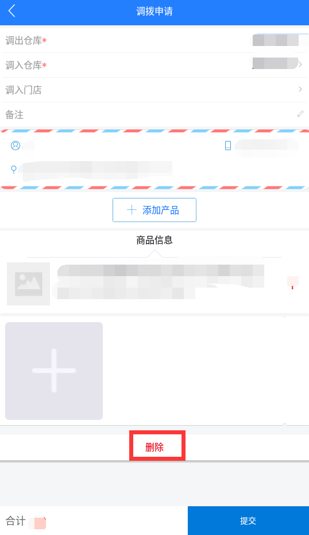Open the 调出仓库 warehouse row
The height and width of the screenshot is (535, 309).
154,41
